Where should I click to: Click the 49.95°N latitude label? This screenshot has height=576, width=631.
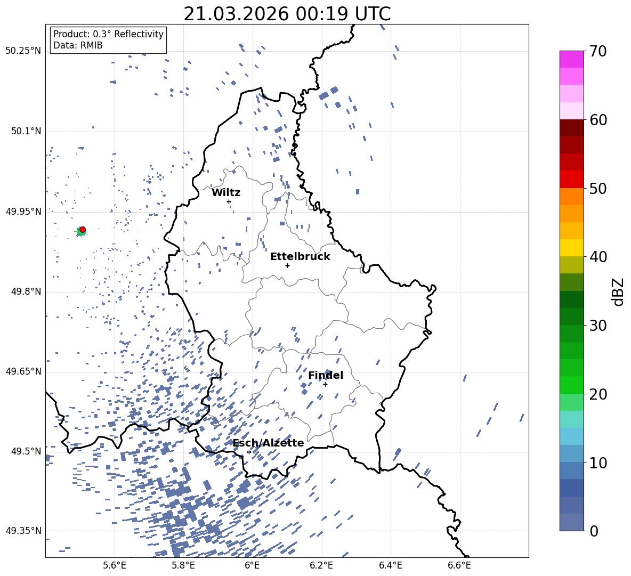click(x=23, y=211)
